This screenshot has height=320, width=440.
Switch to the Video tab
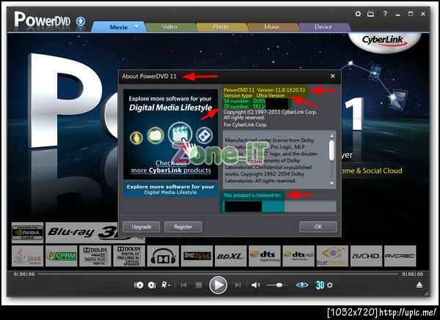tap(170, 27)
